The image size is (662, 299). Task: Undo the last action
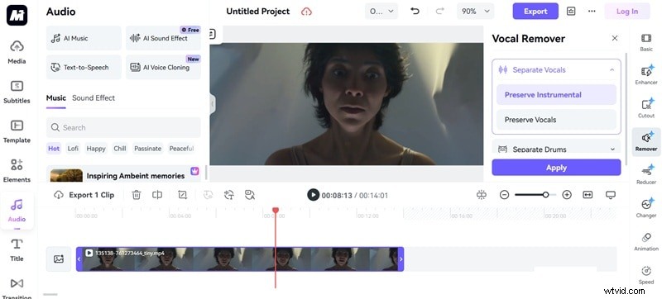415,12
